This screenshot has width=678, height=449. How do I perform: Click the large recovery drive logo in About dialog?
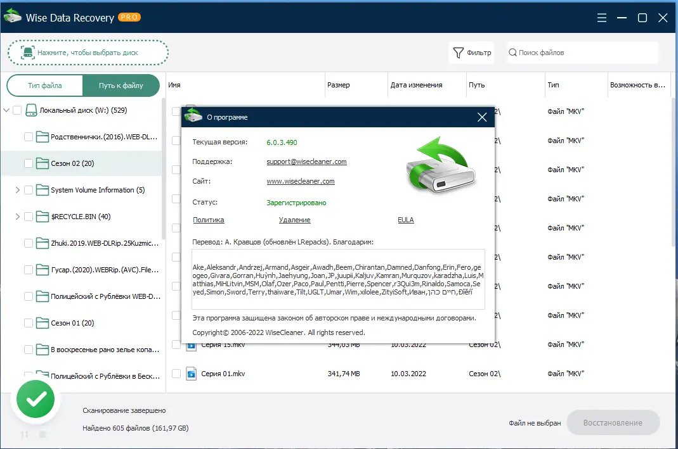coord(440,165)
